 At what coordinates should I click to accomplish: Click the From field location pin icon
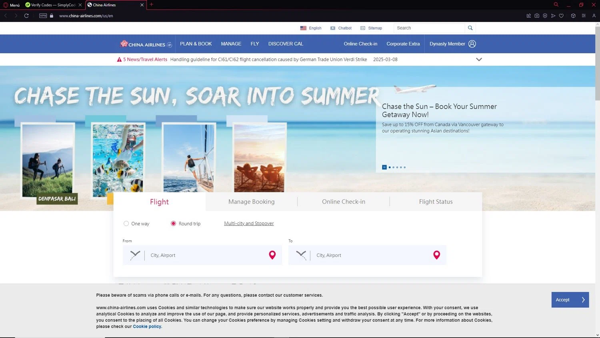(272, 255)
